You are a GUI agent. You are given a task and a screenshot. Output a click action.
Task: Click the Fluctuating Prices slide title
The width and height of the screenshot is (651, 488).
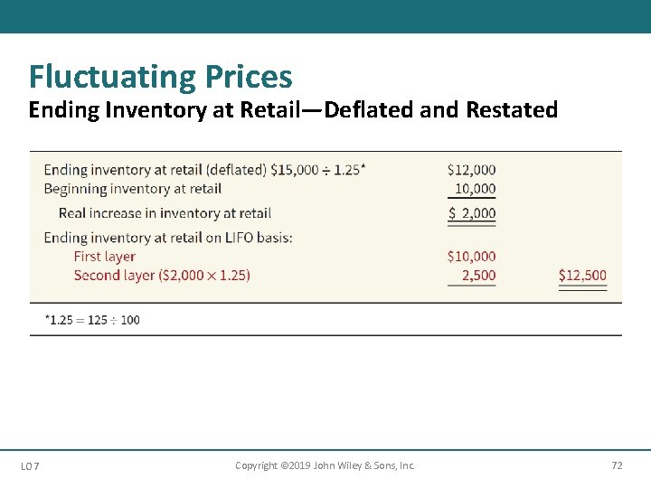click(161, 77)
